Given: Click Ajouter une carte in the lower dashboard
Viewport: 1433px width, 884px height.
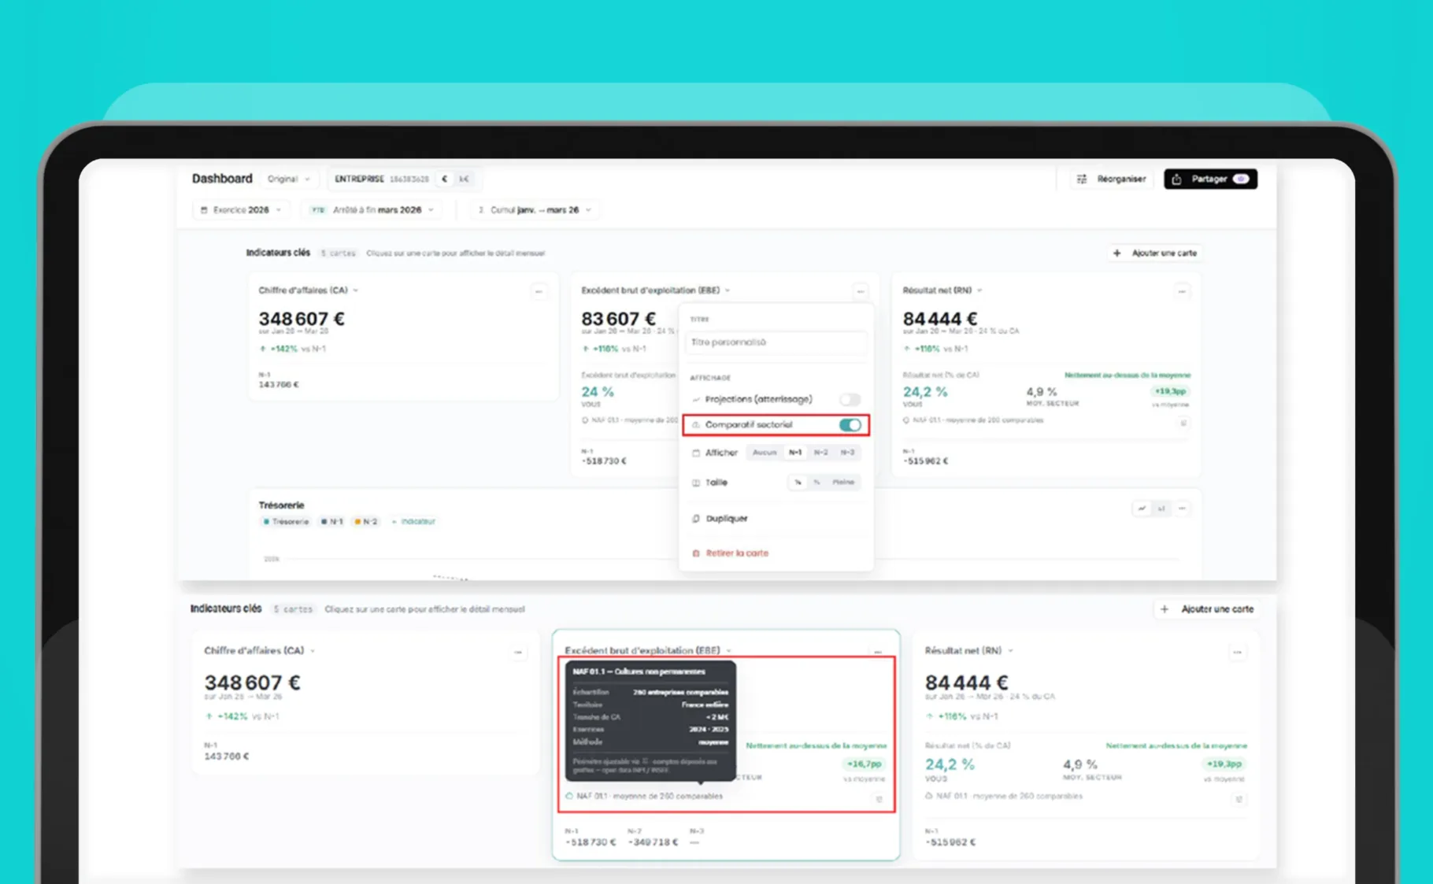Looking at the screenshot, I should click(x=1207, y=608).
